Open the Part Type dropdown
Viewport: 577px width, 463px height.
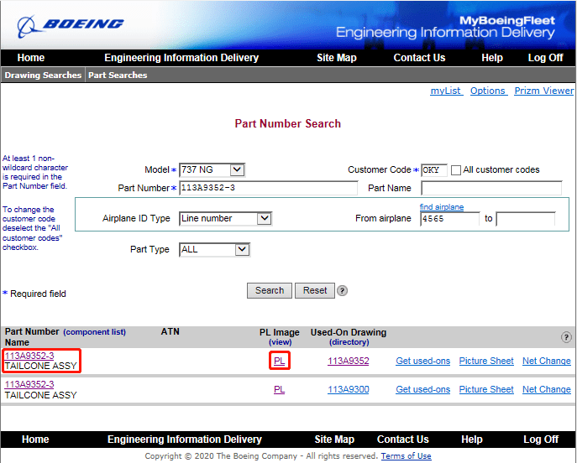(x=215, y=249)
